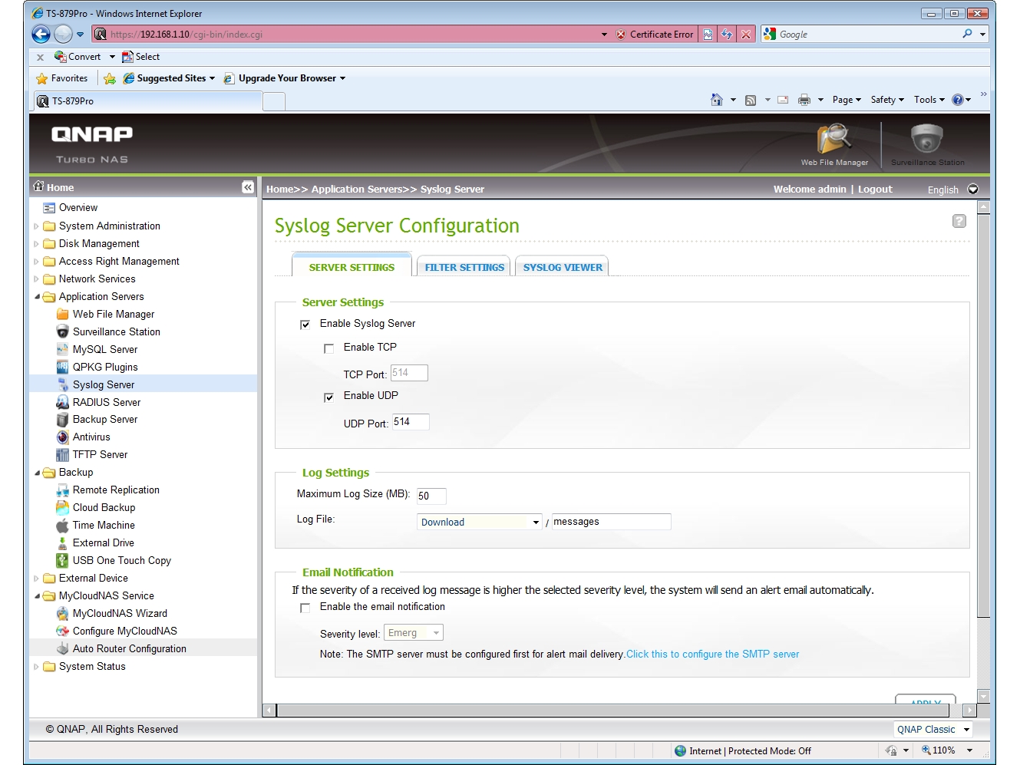Expand the System Administration tree node
The image size is (1020, 765).
(x=36, y=226)
